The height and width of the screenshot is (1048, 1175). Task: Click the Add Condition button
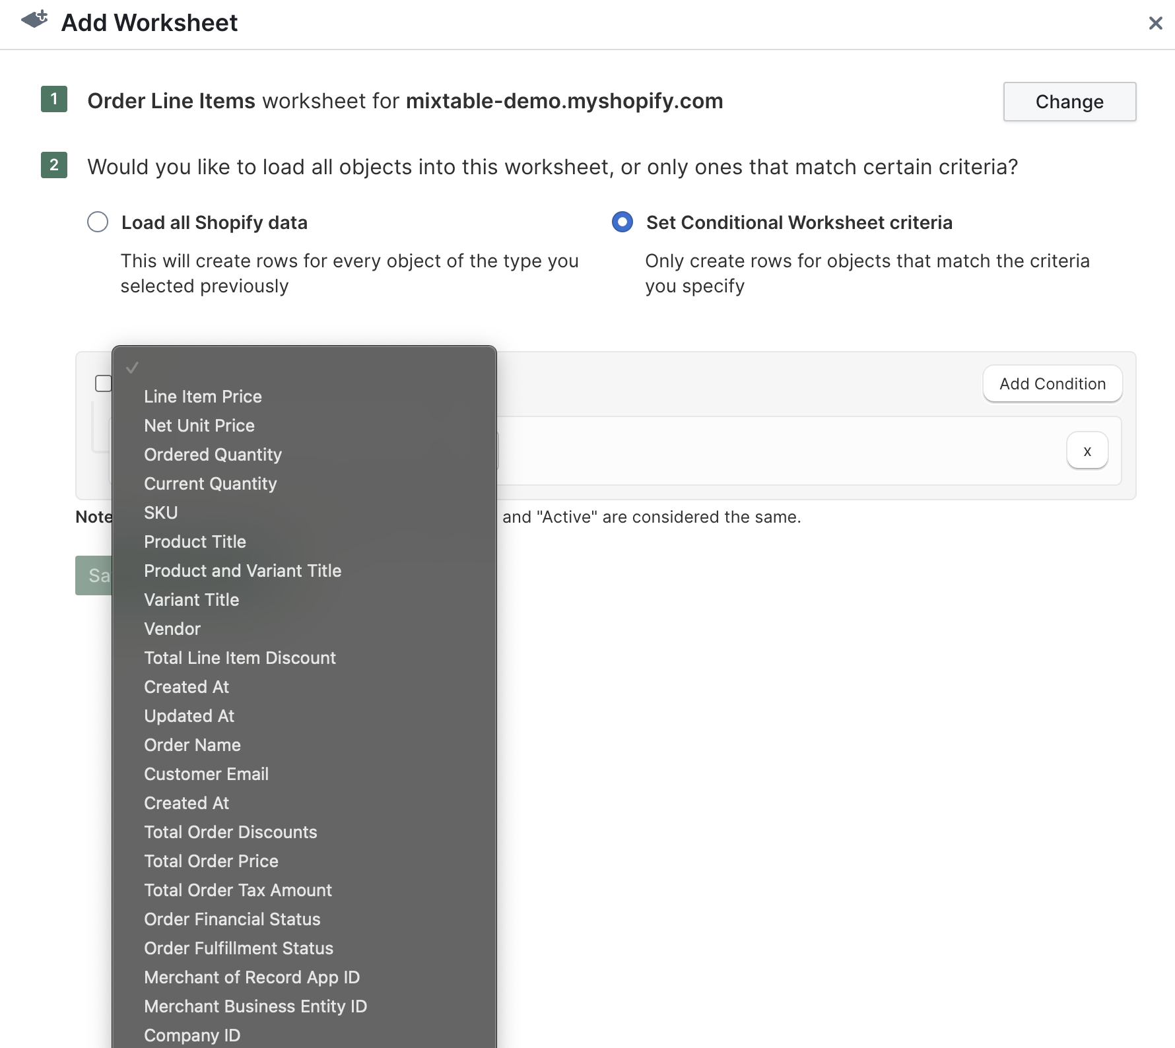[1052, 383]
